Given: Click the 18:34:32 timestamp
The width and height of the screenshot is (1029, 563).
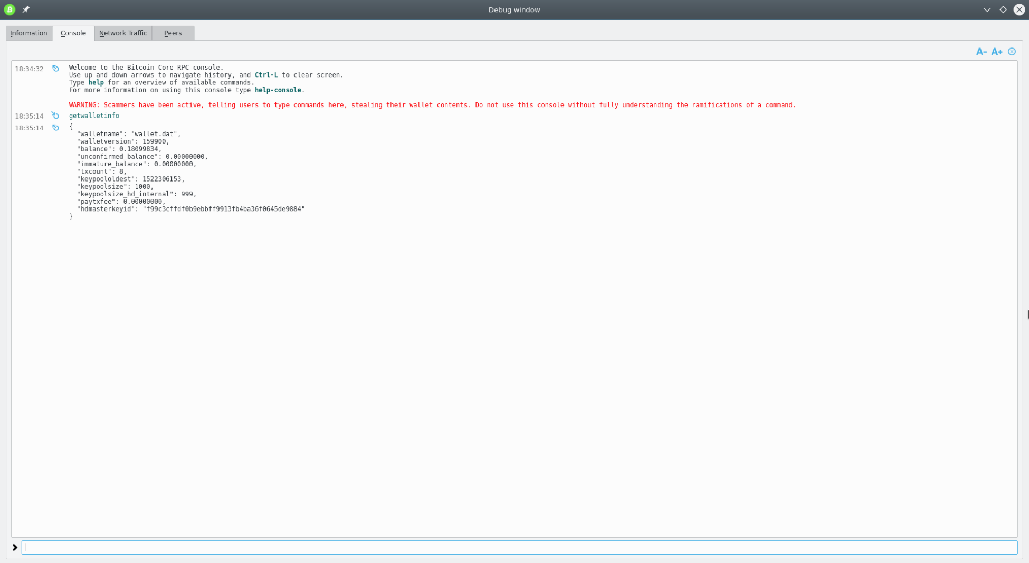Looking at the screenshot, I should [x=29, y=69].
